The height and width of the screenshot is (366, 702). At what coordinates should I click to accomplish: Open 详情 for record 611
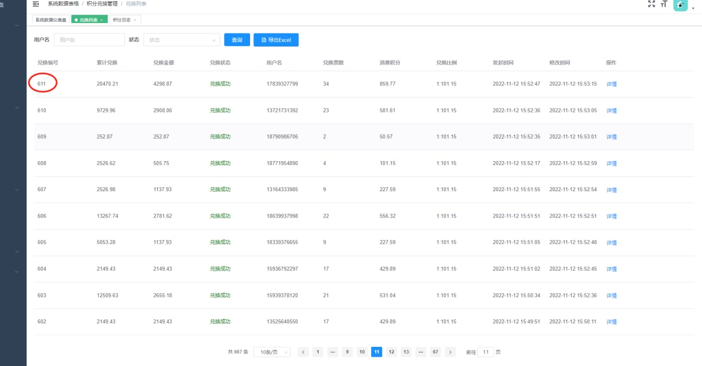[611, 83]
